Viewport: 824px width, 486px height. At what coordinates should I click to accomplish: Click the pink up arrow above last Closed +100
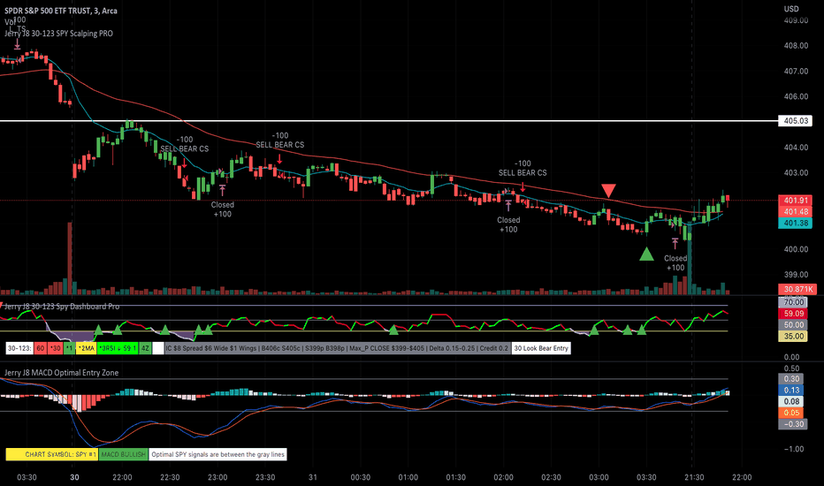click(675, 243)
